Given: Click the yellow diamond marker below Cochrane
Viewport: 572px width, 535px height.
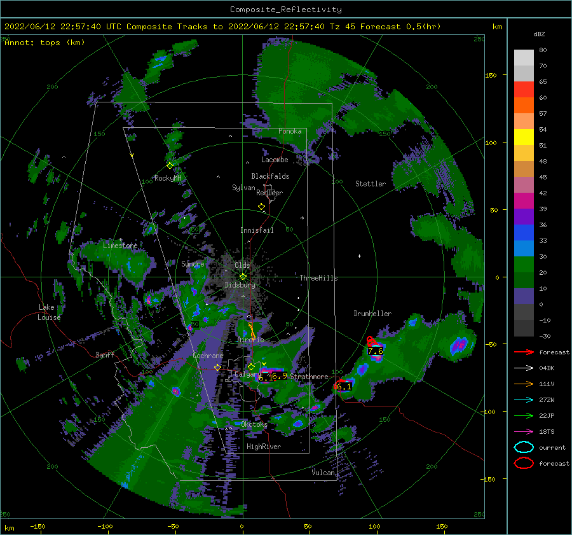Looking at the screenshot, I should pyautogui.click(x=217, y=368).
